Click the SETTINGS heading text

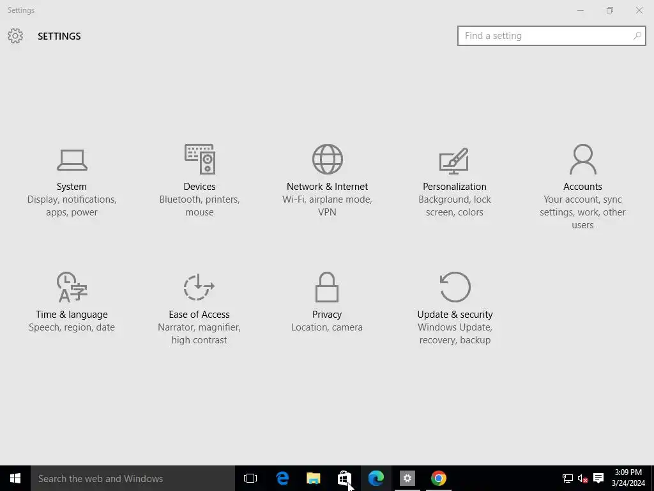click(x=59, y=36)
